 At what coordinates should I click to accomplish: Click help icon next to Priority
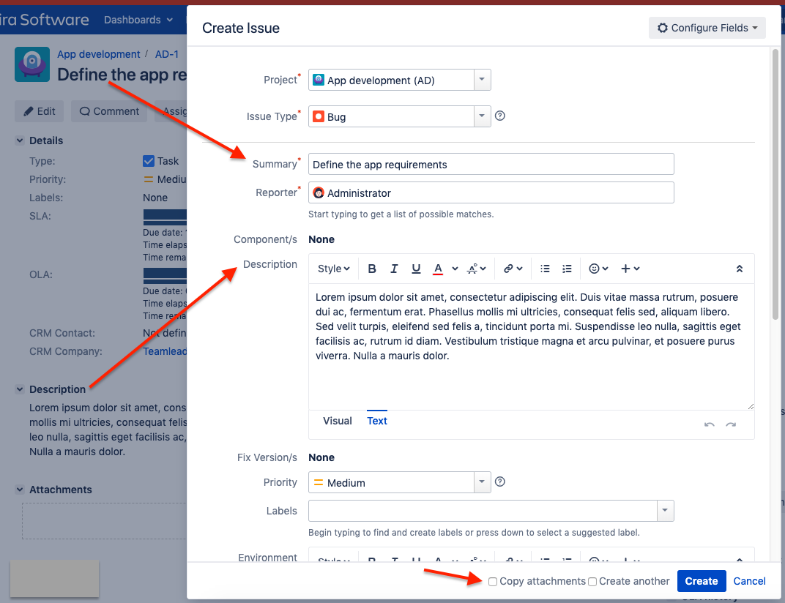coord(500,482)
